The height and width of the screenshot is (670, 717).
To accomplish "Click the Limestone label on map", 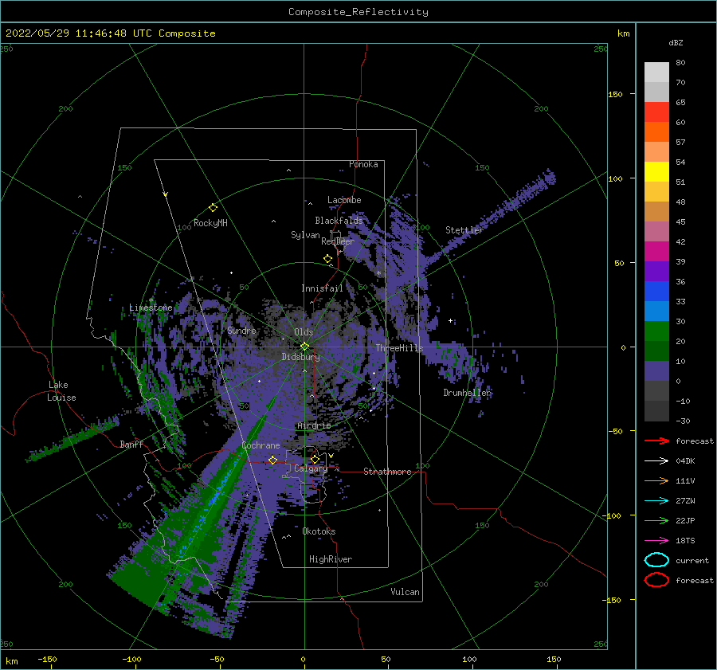I will point(151,308).
